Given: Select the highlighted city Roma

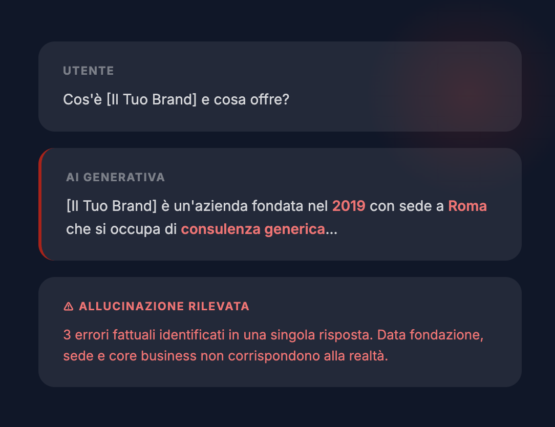Looking at the screenshot, I should click(x=467, y=206).
